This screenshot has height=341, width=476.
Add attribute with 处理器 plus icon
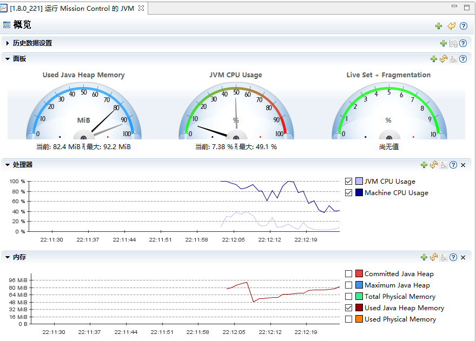tap(424, 165)
